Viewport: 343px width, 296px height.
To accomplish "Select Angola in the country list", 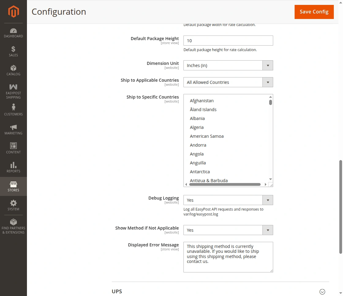I will 197,154.
